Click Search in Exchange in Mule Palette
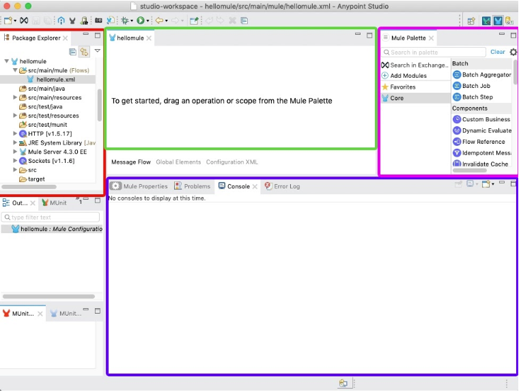Image resolution: width=521 pixels, height=392 pixels. tap(415, 65)
